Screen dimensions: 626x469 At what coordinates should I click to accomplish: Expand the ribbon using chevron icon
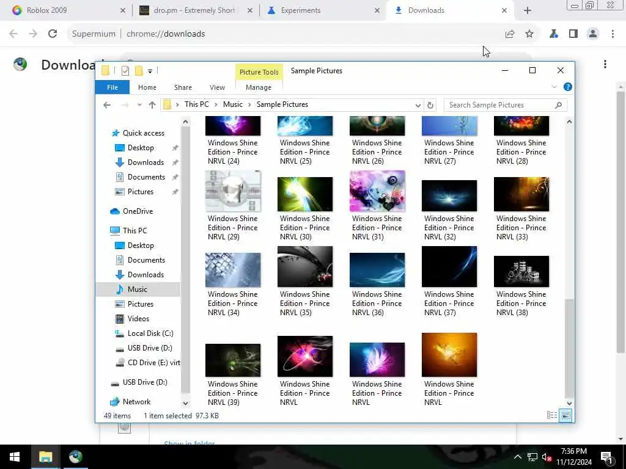coord(554,87)
